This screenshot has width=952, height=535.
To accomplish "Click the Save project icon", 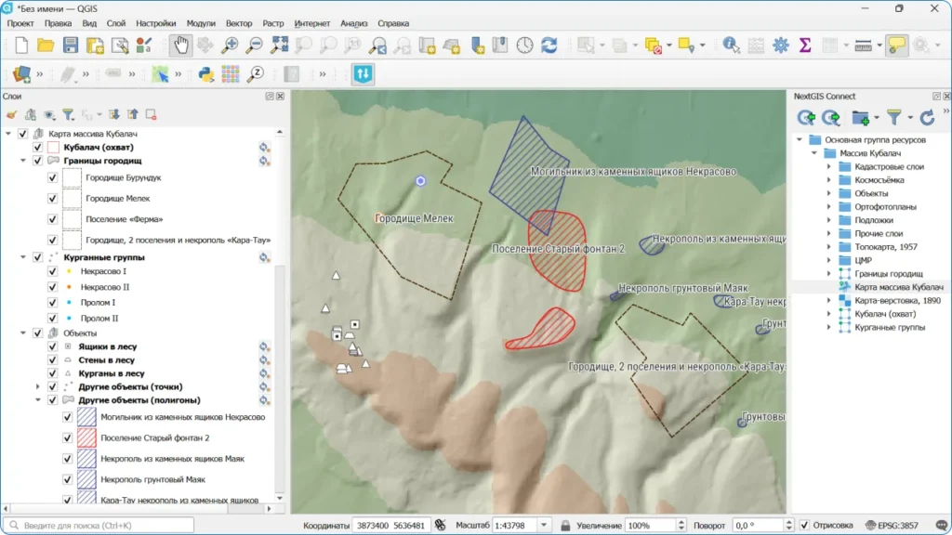I will [x=72, y=43].
